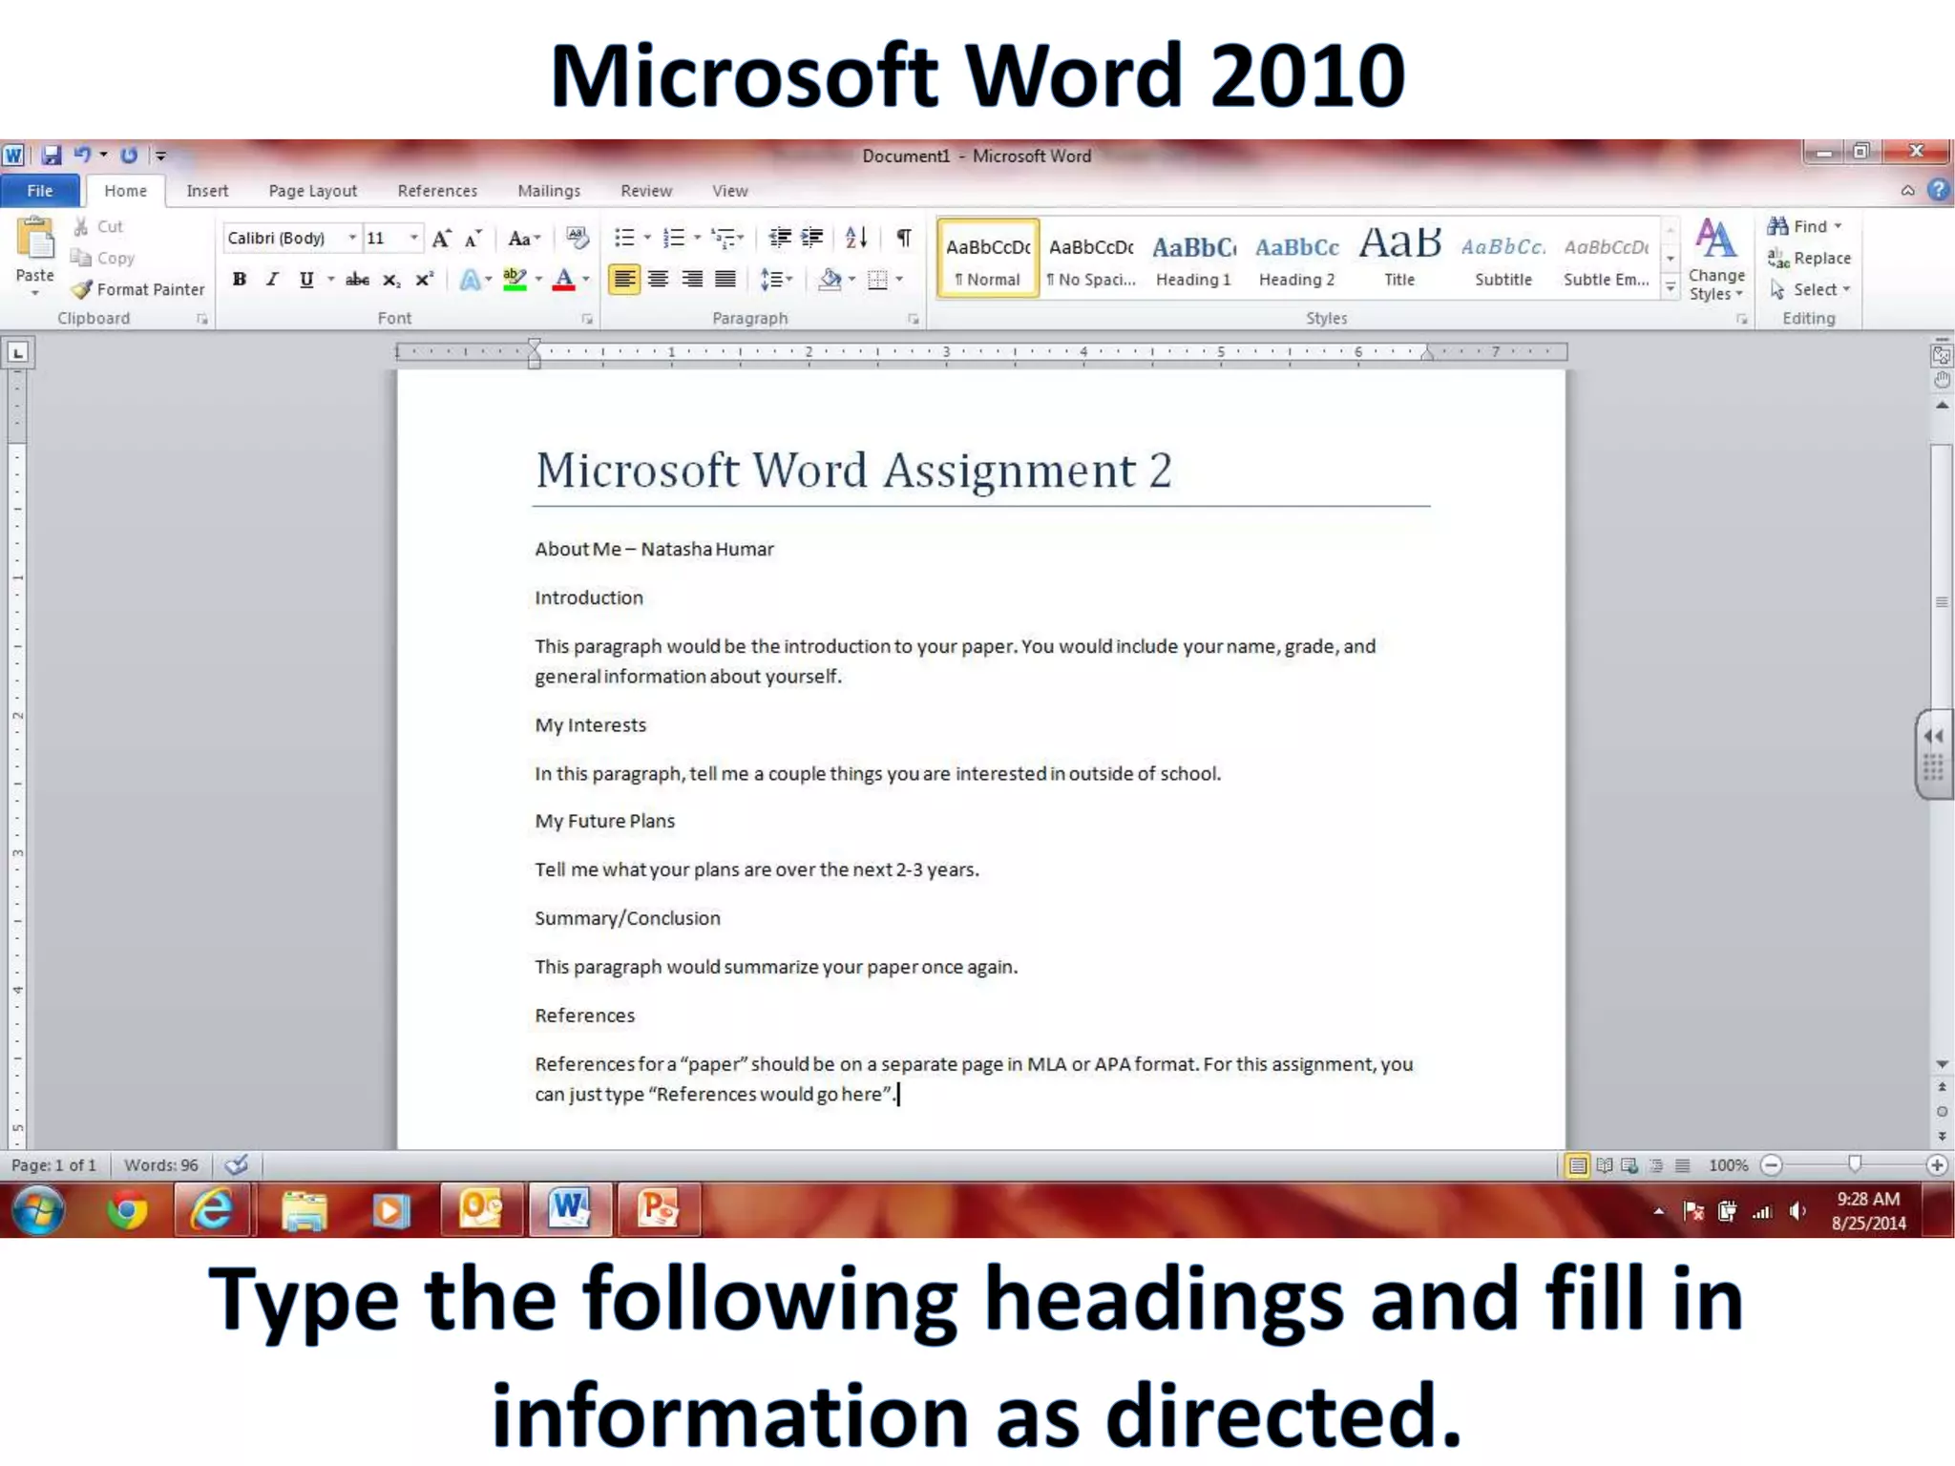Click the Redo repeat icon in title bar

(x=129, y=155)
